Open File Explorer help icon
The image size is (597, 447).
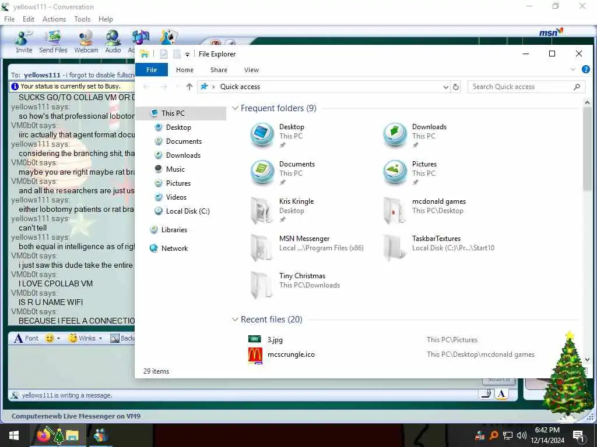585,70
